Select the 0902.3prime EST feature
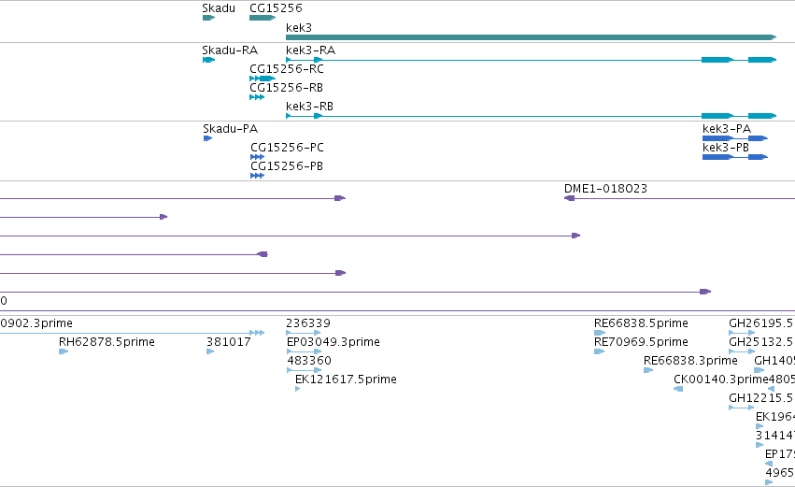This screenshot has height=487, width=795. coord(133,333)
